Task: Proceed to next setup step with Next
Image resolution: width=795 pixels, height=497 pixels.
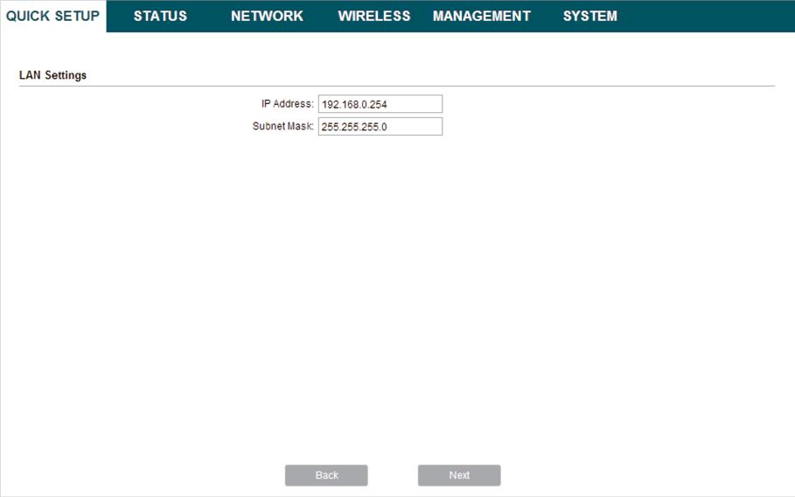Action: pos(459,475)
